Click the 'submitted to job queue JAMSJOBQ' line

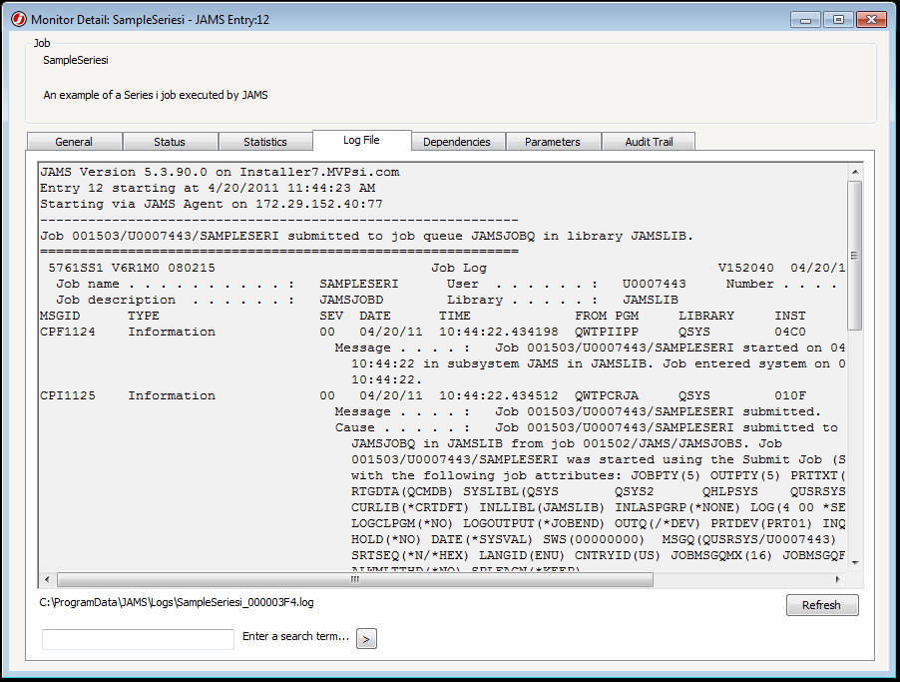pyautogui.click(x=367, y=236)
